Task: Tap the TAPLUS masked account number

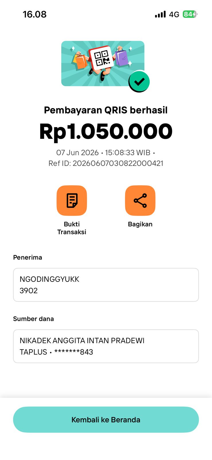Action: click(57, 352)
